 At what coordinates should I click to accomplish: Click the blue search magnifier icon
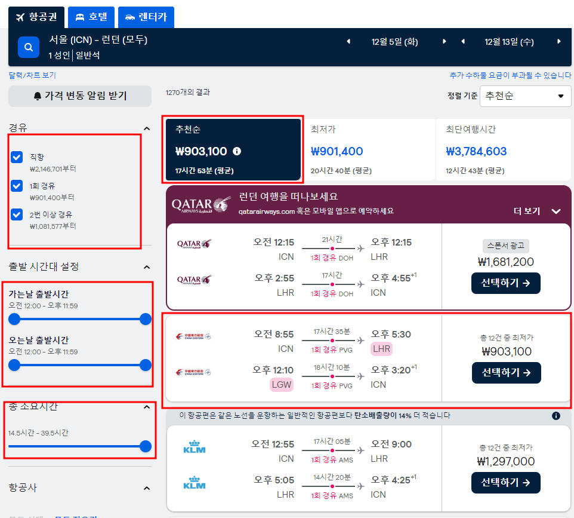click(29, 47)
